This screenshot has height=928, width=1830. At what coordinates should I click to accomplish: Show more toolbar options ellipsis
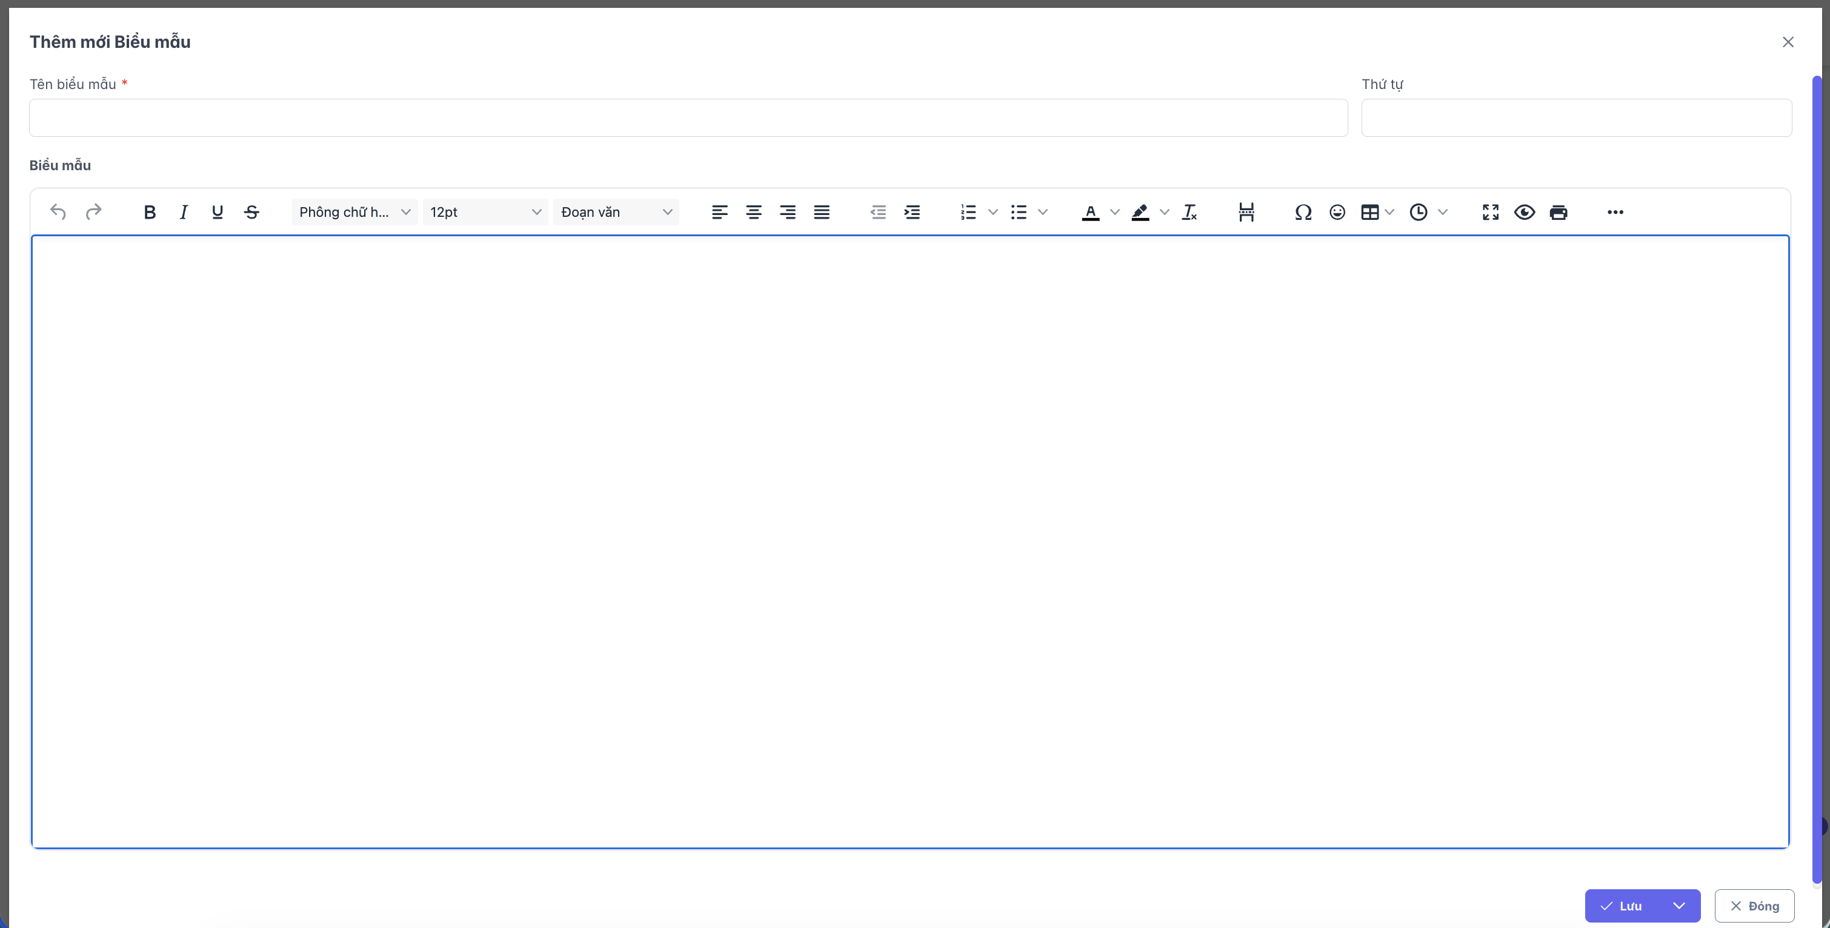tap(1615, 211)
